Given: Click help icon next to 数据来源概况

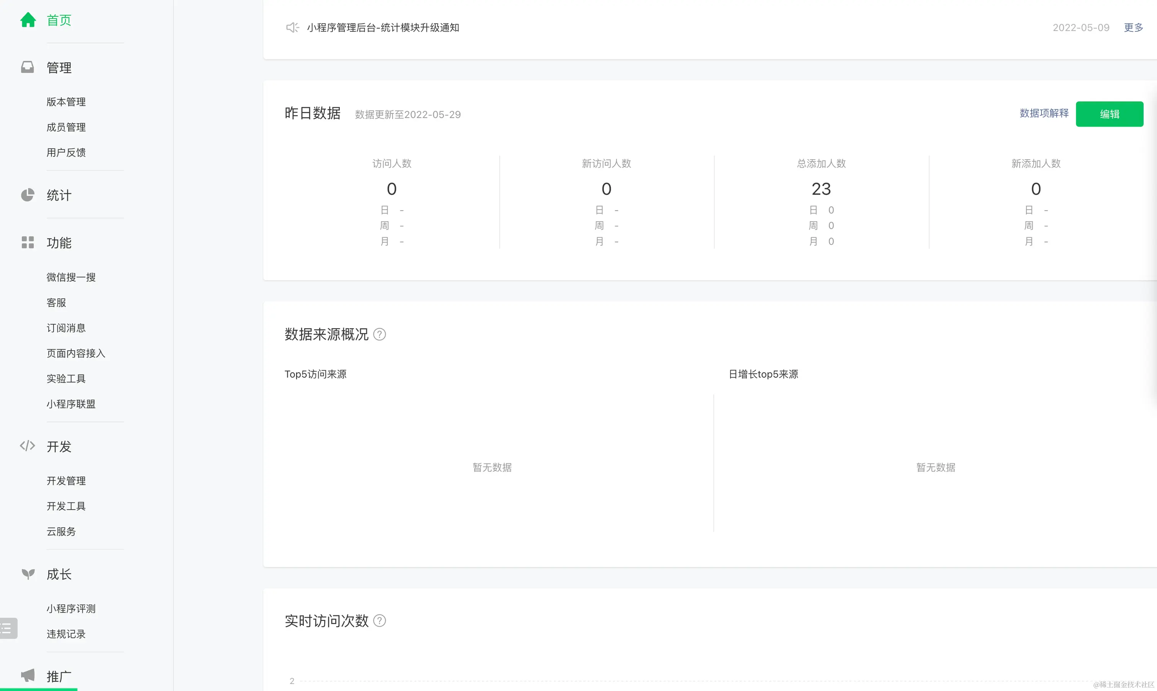Looking at the screenshot, I should (x=380, y=334).
